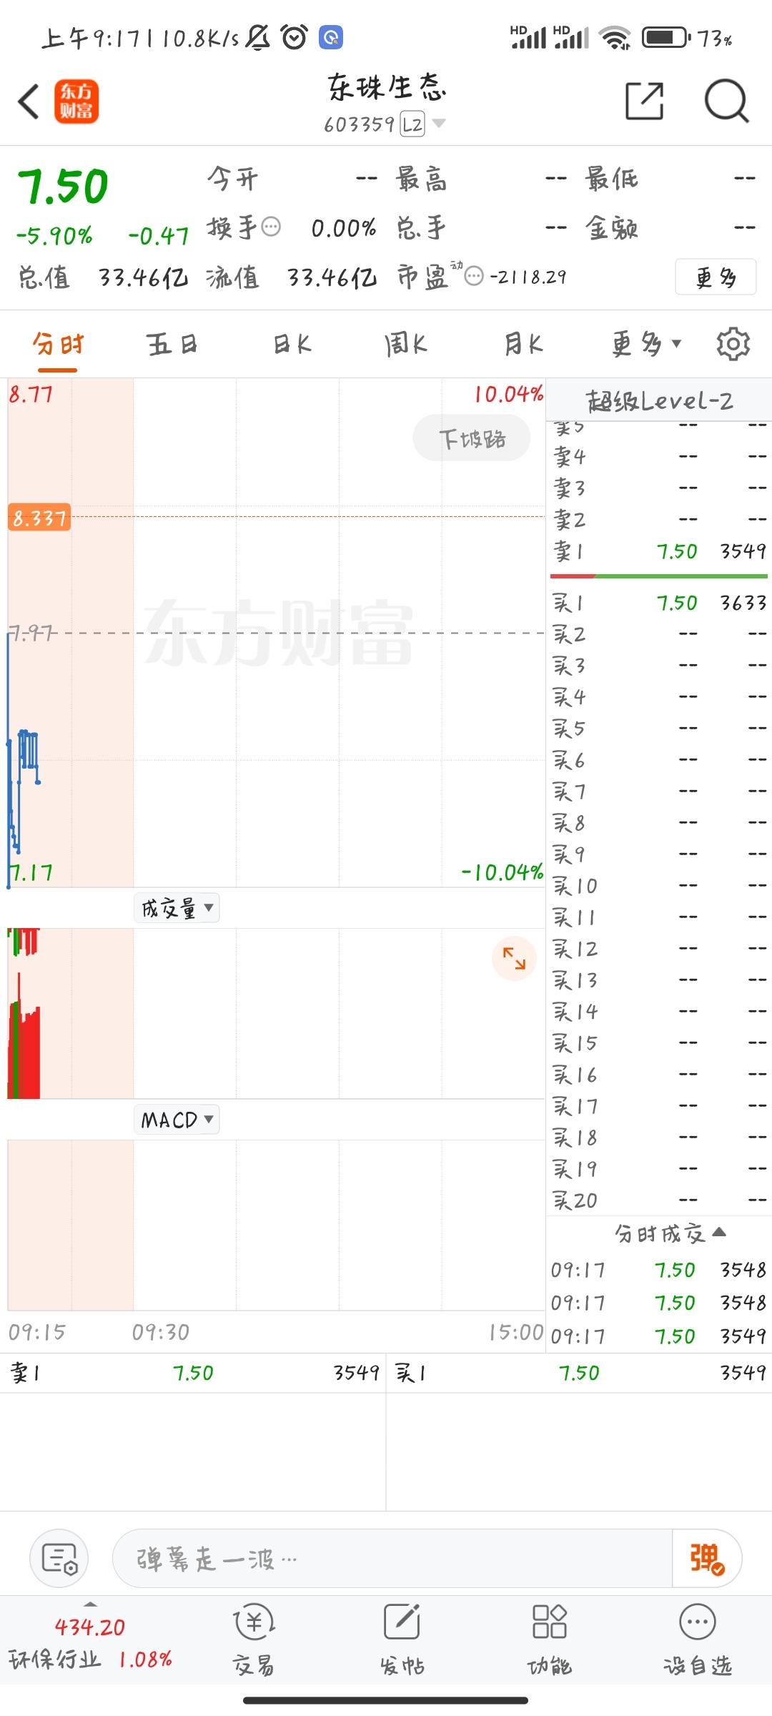Expand chart to fullscreen icon
772x1716 pixels.
point(514,958)
